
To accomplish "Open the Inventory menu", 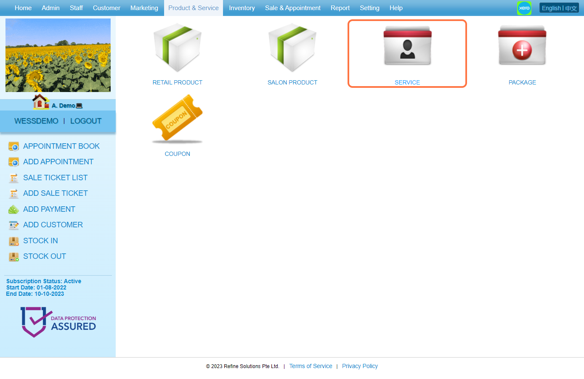I will (x=242, y=8).
